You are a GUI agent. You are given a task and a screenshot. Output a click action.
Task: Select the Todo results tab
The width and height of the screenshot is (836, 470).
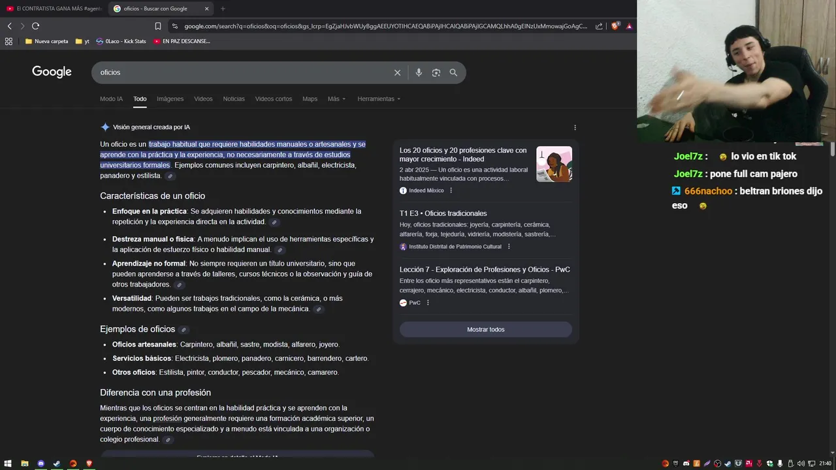tap(140, 99)
